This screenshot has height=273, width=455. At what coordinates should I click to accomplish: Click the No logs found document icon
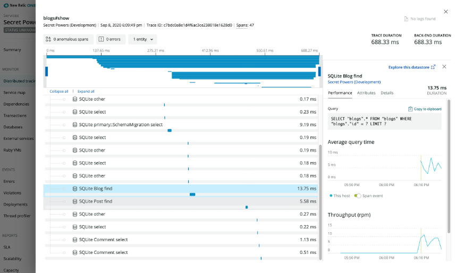[x=406, y=19]
